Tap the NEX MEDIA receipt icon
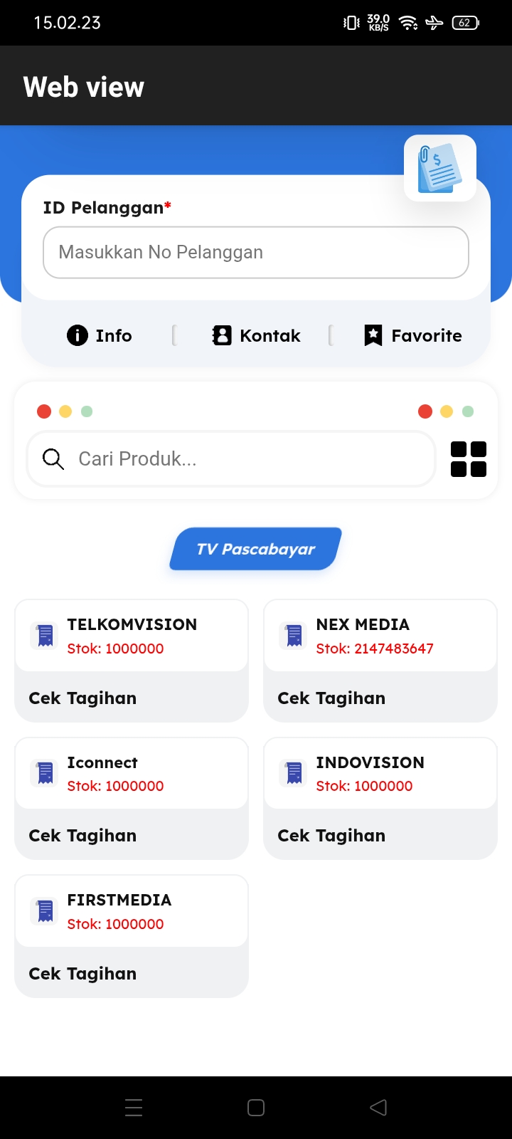The image size is (512, 1139). [294, 635]
